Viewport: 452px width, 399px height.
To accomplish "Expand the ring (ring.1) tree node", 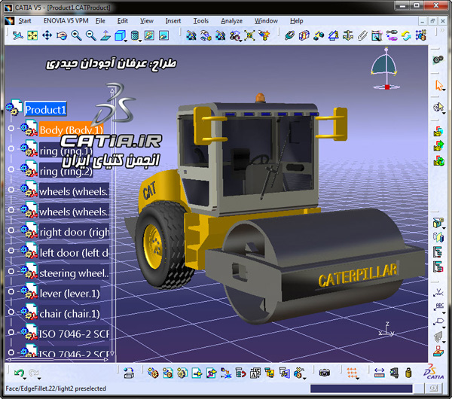I will coord(11,148).
